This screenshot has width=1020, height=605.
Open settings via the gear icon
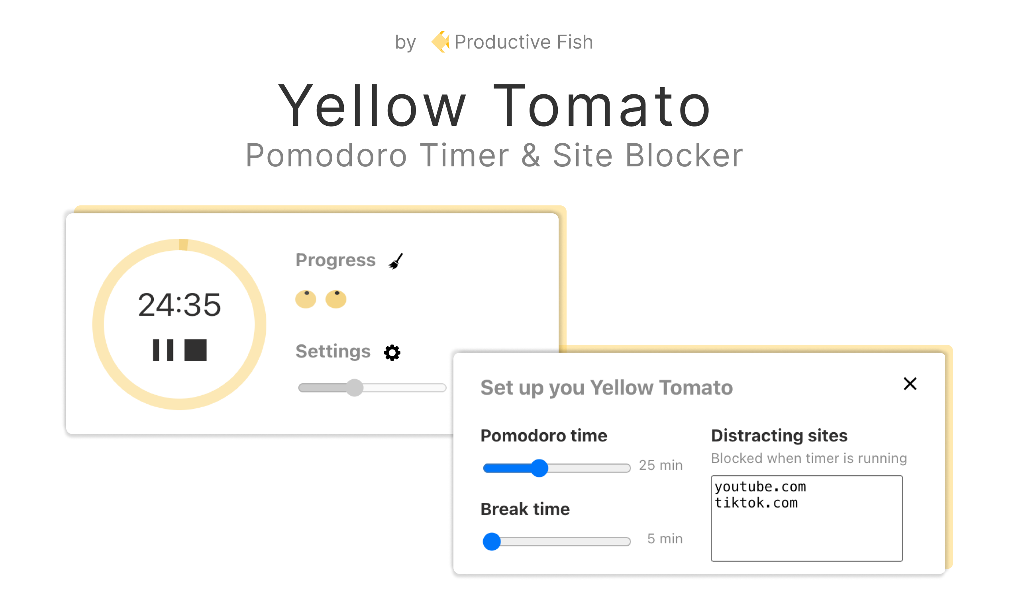pos(392,353)
